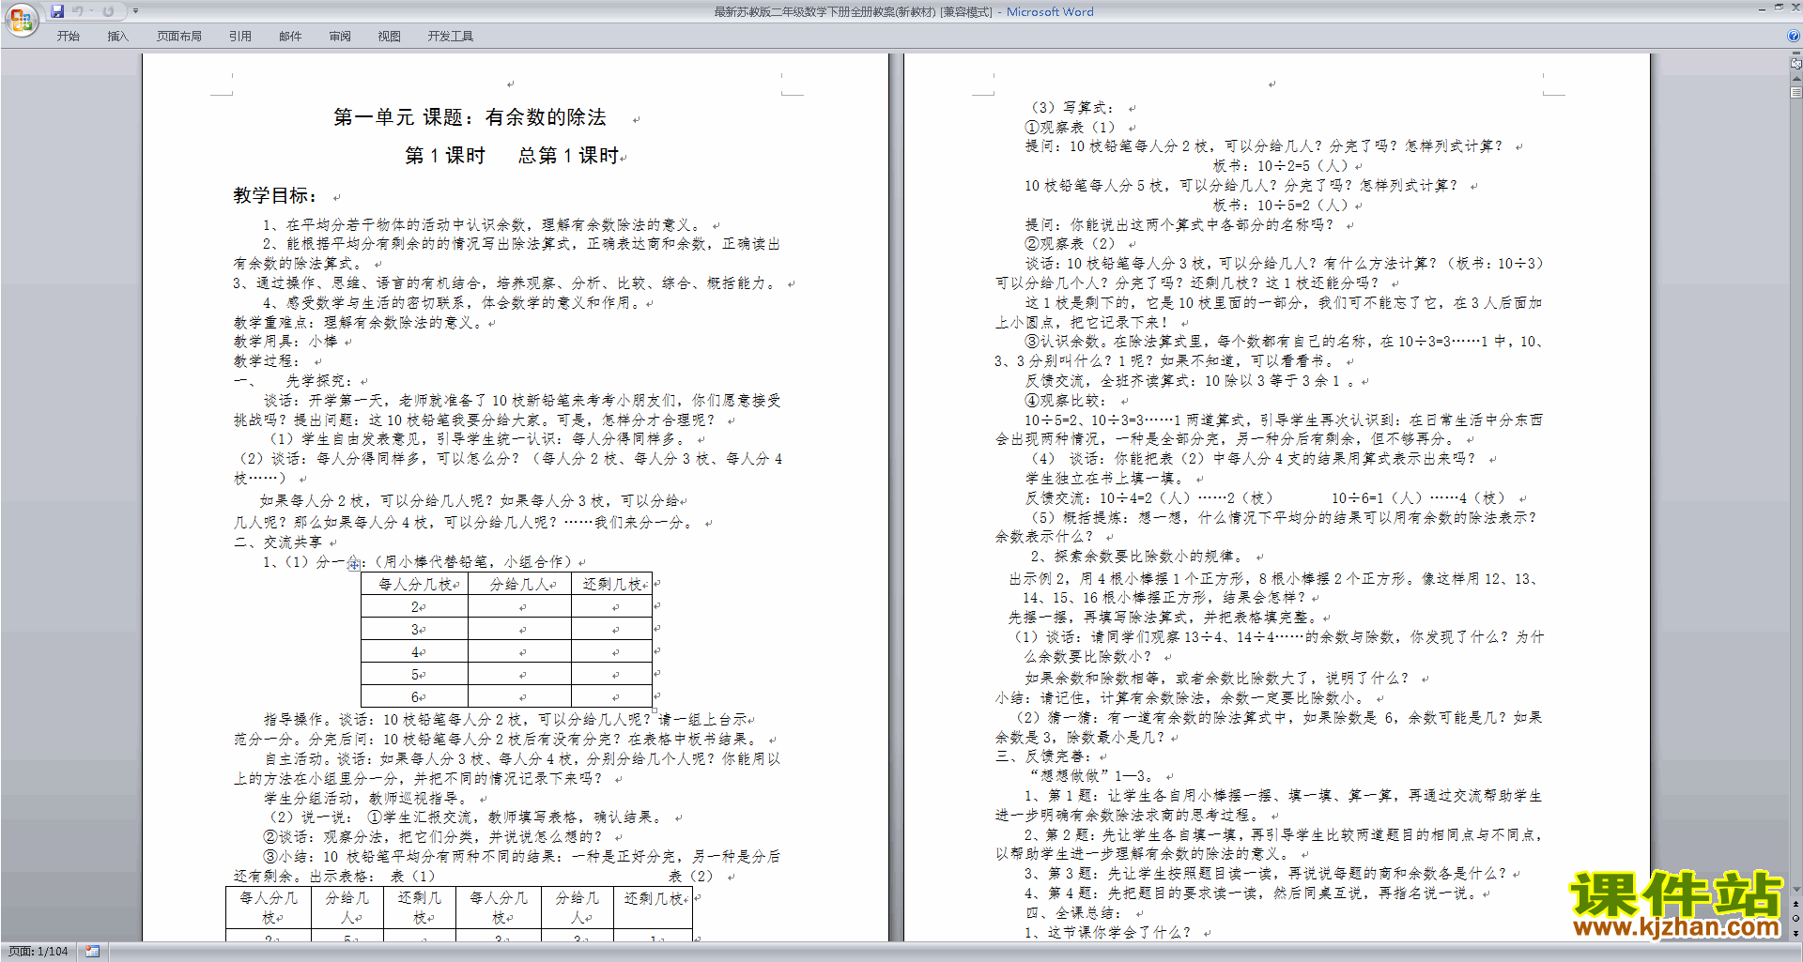1803x962 pixels.
Task: Click the line 学生分组活动，教师巡视指导
Action: click(365, 798)
